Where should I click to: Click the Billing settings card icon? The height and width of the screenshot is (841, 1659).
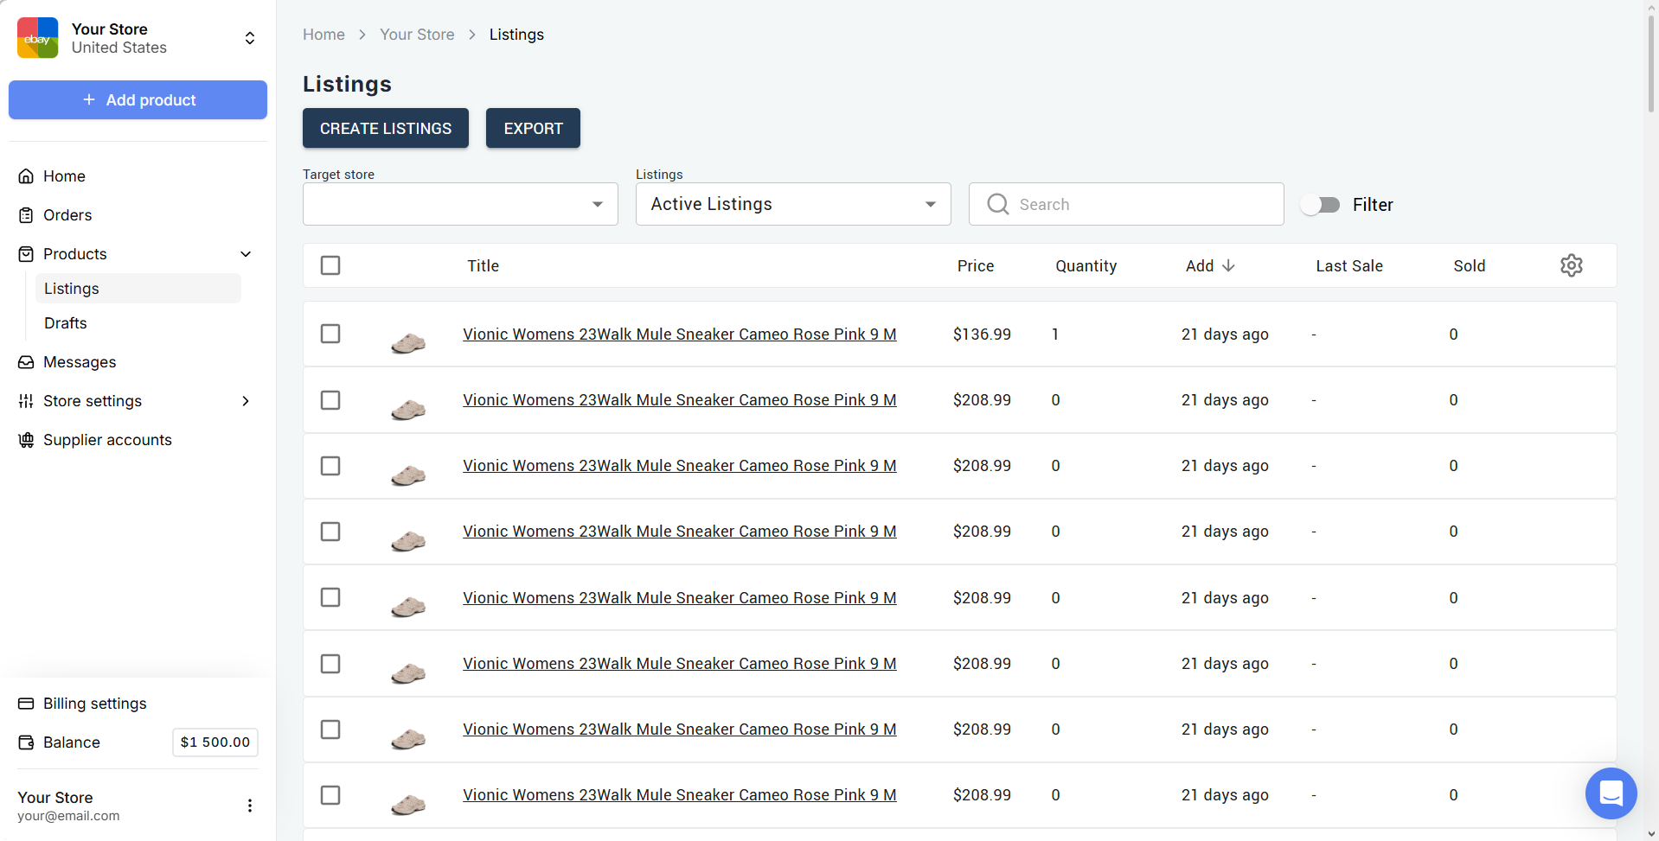point(26,704)
